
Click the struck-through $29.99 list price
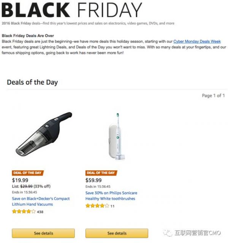[x=26, y=186]
